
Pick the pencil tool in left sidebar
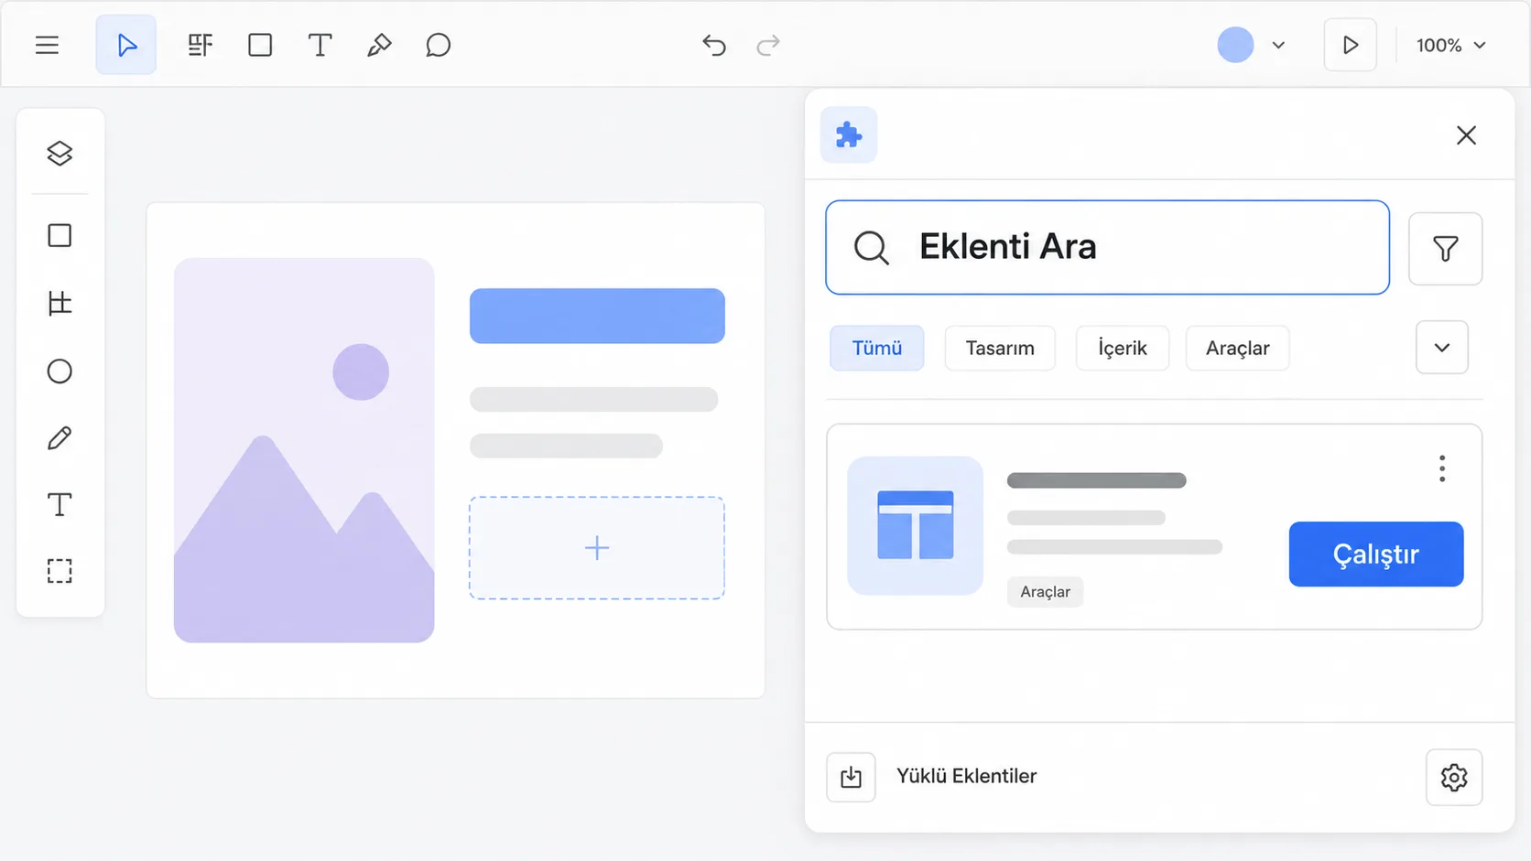(60, 438)
